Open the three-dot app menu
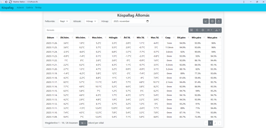 click(243, 2)
